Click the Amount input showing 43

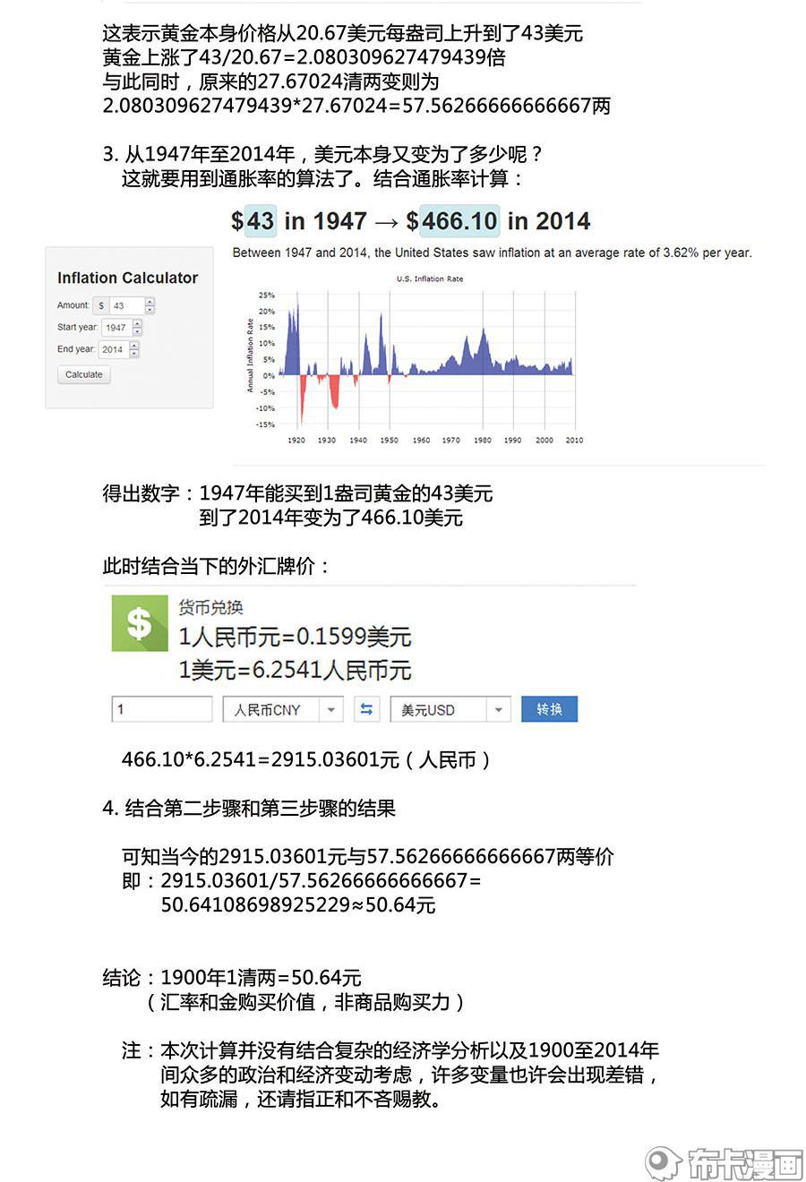pyautogui.click(x=125, y=305)
